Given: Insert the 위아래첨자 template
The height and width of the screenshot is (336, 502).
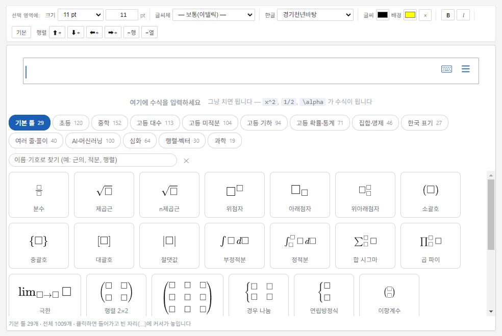Looking at the screenshot, I should point(365,195).
